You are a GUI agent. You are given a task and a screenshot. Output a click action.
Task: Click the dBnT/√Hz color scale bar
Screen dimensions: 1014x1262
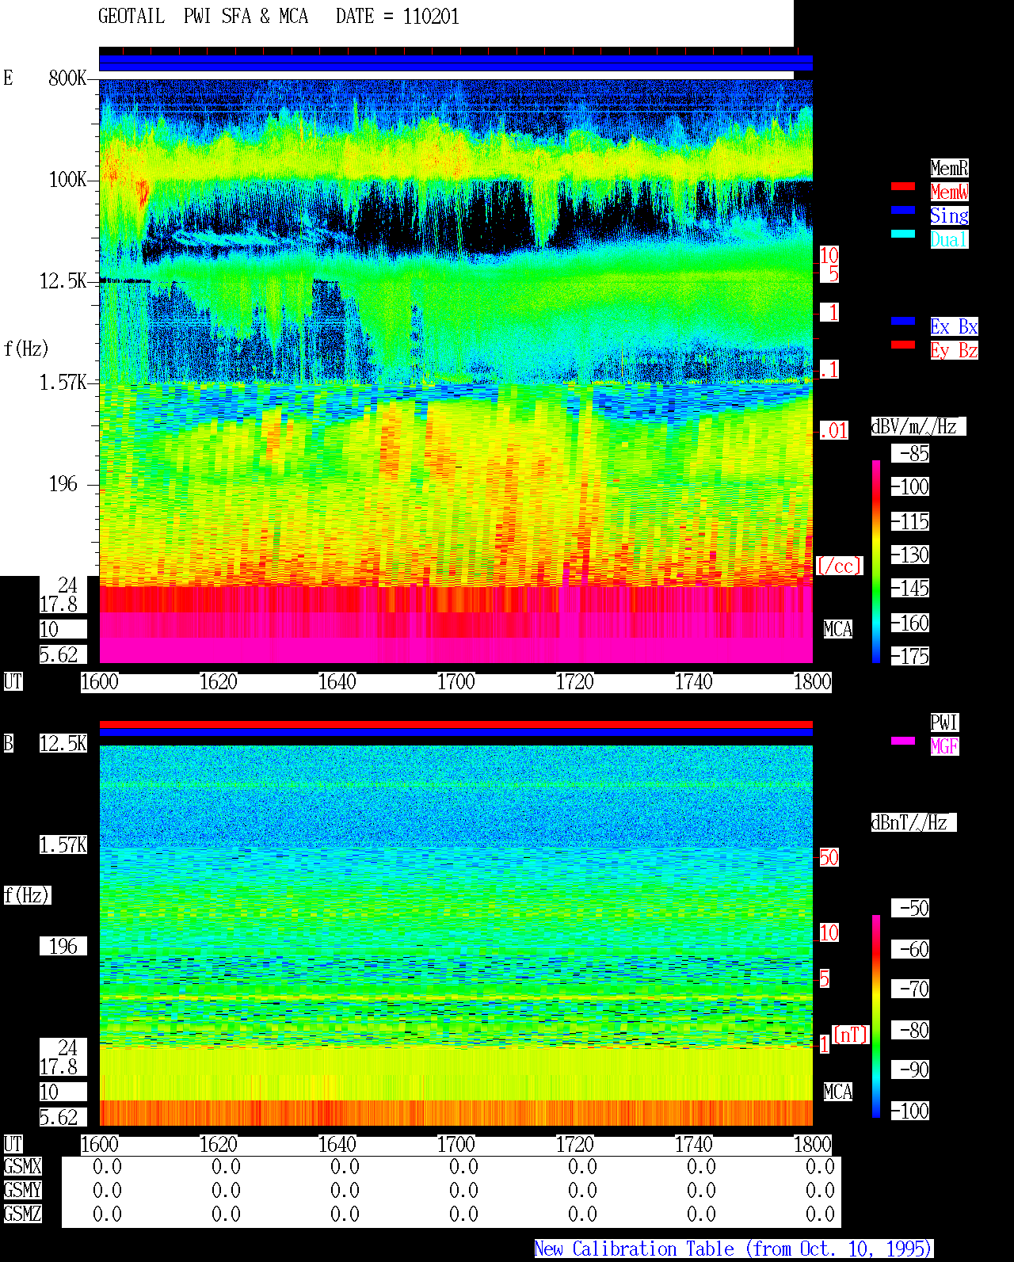point(876,1016)
